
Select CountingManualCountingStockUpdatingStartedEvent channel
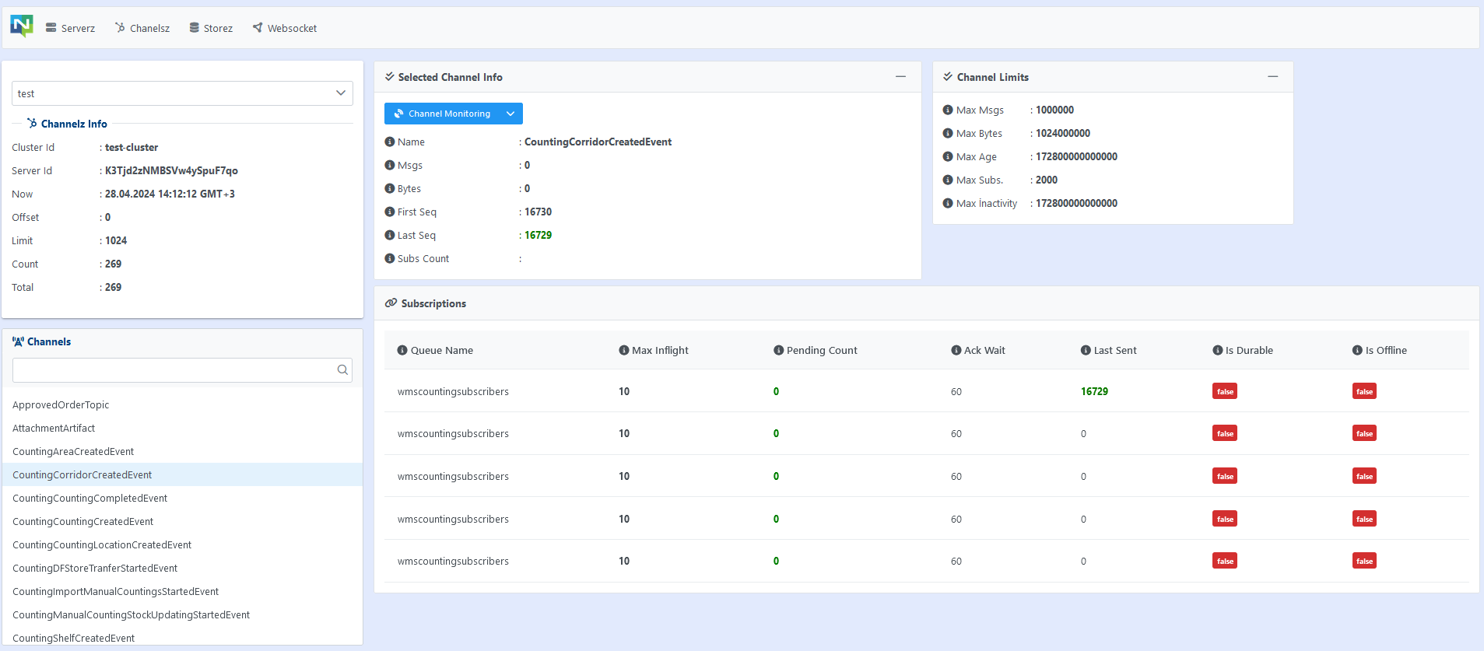[x=182, y=614]
